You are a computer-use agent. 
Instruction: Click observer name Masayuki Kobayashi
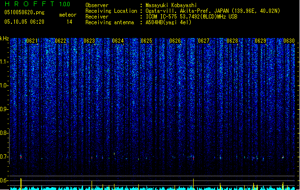click(171, 5)
